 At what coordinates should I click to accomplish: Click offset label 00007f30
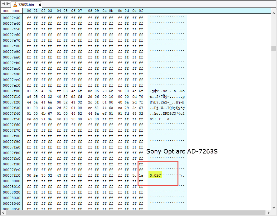tap(12, 108)
